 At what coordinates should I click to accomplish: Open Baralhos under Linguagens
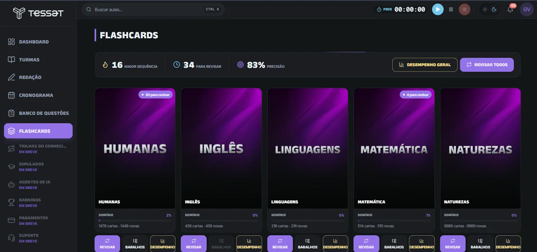pyautogui.click(x=308, y=244)
